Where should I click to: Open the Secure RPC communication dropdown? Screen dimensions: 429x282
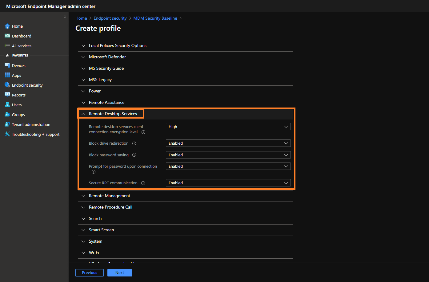(228, 183)
